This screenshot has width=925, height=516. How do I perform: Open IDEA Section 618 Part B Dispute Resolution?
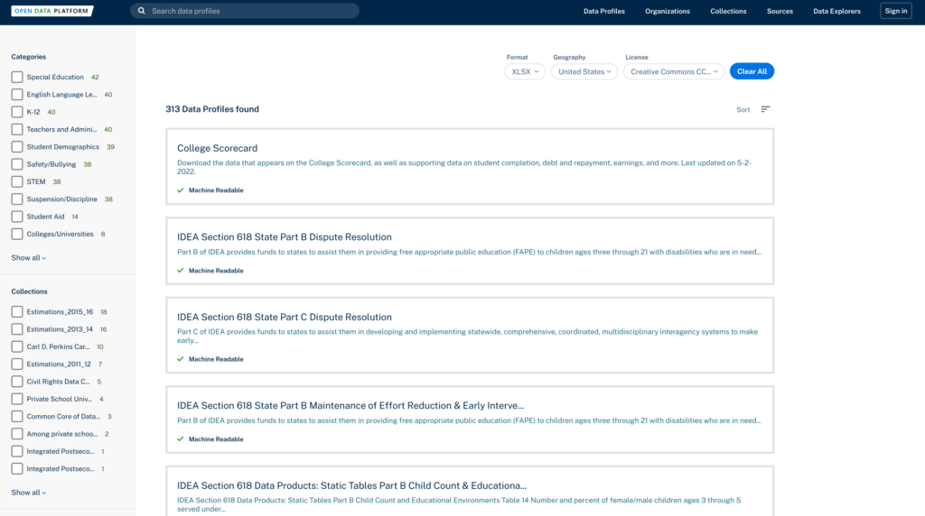285,236
